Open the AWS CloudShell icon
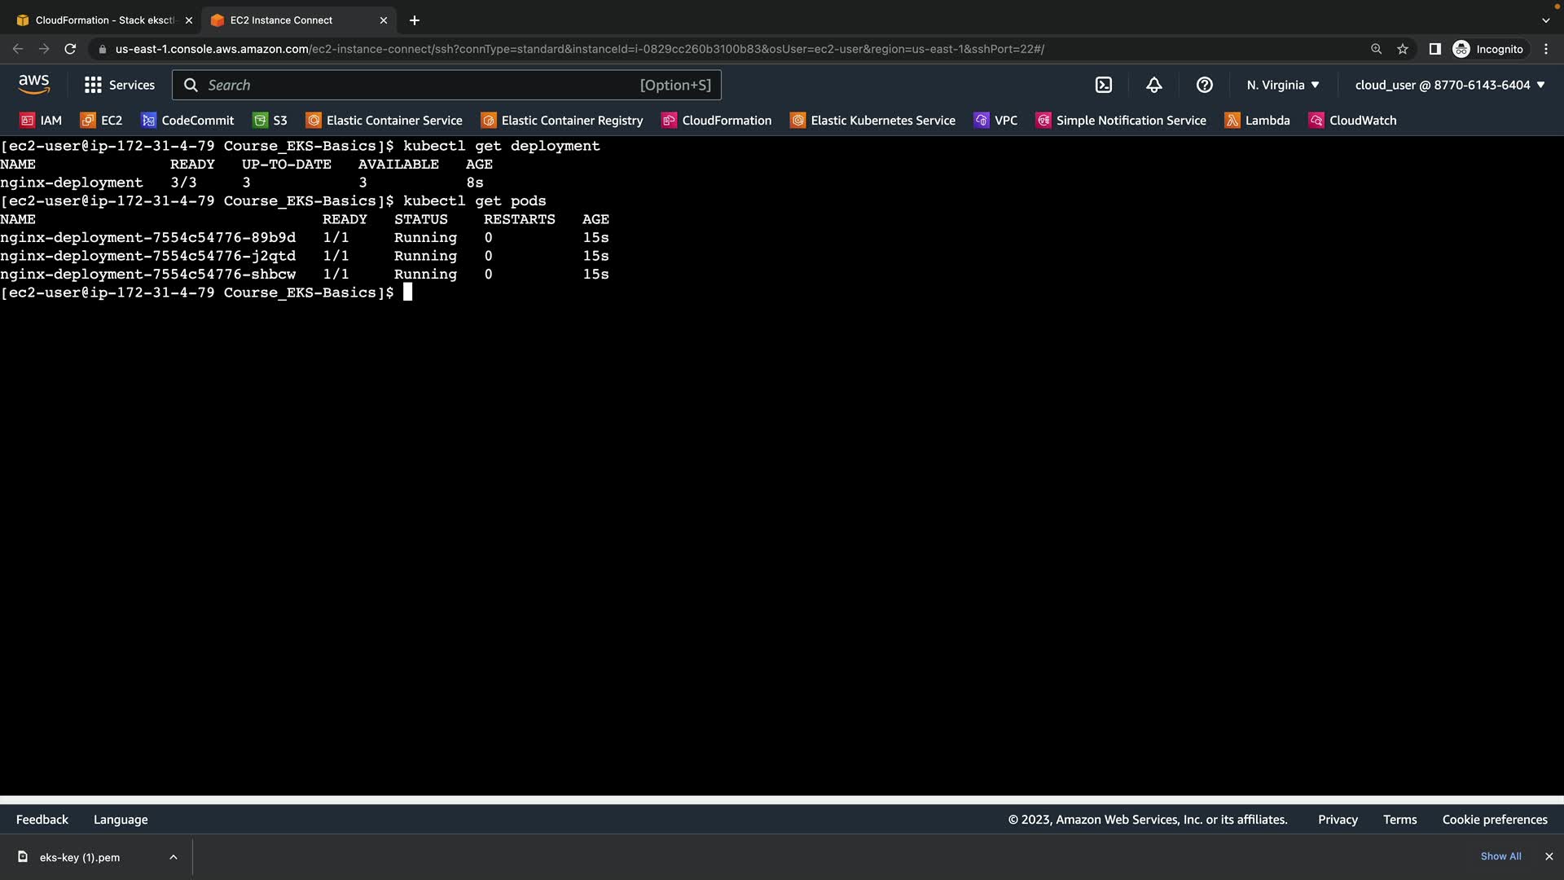Image resolution: width=1564 pixels, height=880 pixels. [1104, 85]
